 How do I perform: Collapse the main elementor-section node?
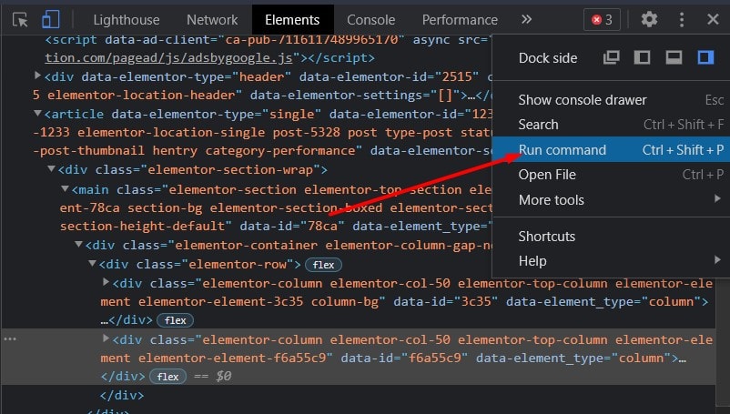pos(66,189)
